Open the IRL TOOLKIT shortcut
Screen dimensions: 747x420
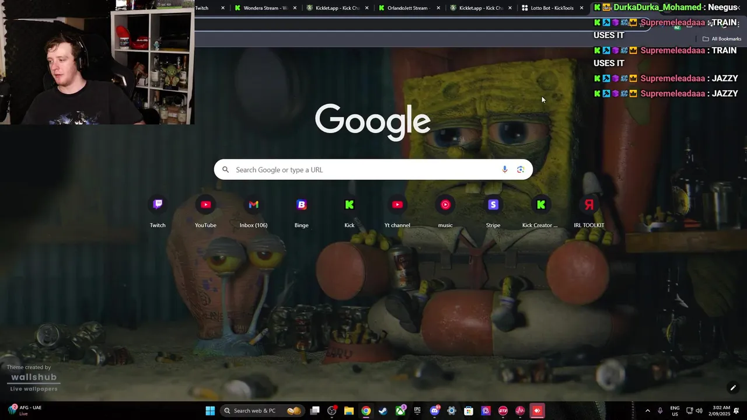pos(589,212)
